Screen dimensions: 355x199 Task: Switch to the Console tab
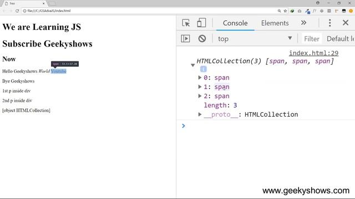[235, 23]
